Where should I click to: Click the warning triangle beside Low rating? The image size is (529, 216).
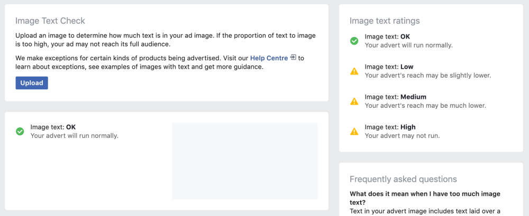coord(354,71)
